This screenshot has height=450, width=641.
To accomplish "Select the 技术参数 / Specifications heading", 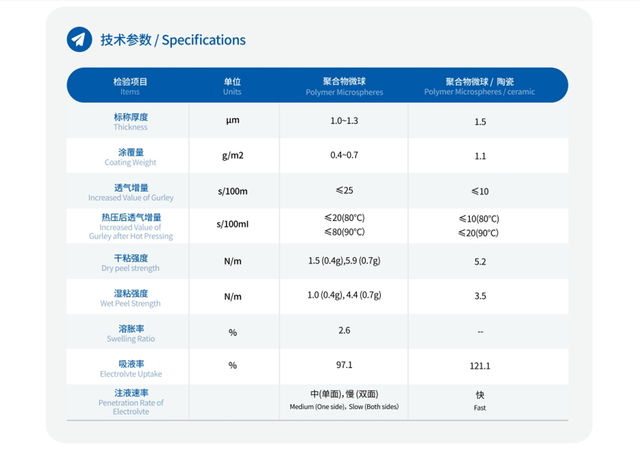I will click(x=173, y=40).
